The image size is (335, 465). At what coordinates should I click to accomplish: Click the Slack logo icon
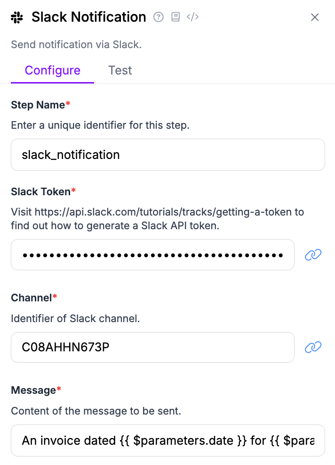[17, 17]
